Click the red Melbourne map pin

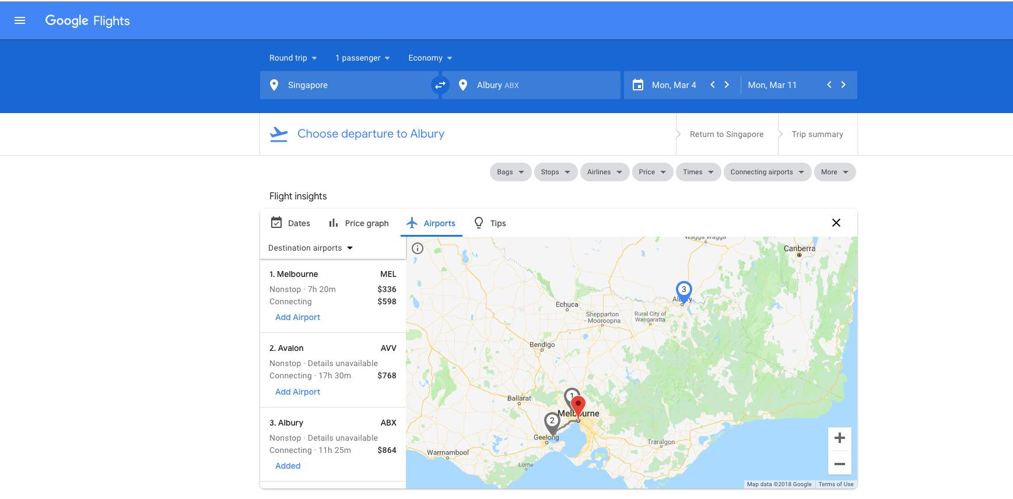click(x=578, y=405)
